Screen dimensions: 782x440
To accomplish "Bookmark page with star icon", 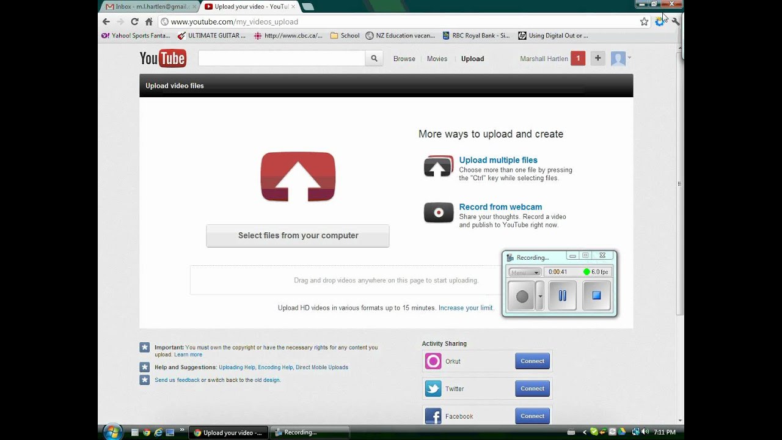I will pos(644,21).
